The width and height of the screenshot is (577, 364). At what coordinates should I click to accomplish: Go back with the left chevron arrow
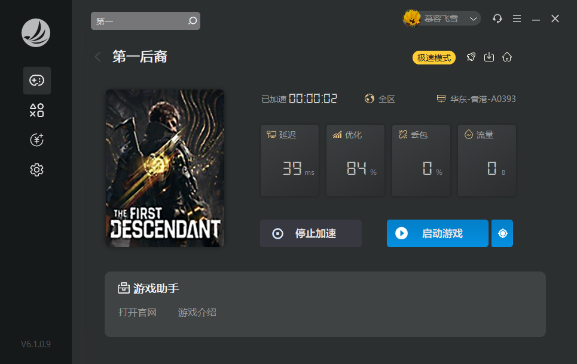pyautogui.click(x=97, y=57)
